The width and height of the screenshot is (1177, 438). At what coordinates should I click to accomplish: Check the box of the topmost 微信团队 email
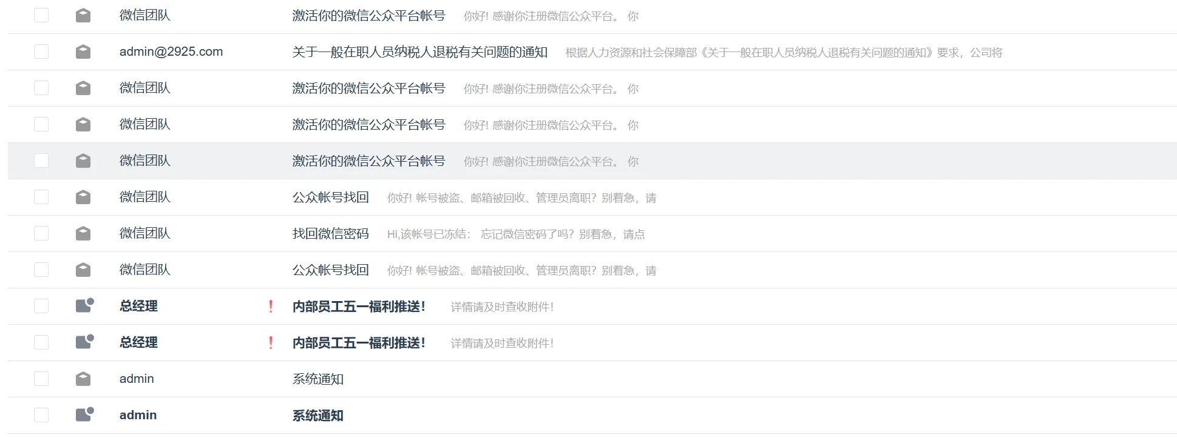[41, 15]
